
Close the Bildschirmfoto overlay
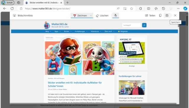[175, 15]
